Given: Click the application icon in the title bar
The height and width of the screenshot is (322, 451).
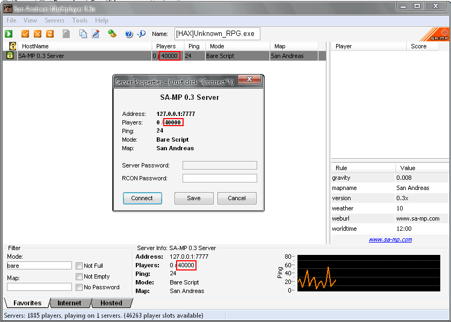Looking at the screenshot, I should pyautogui.click(x=8, y=9).
